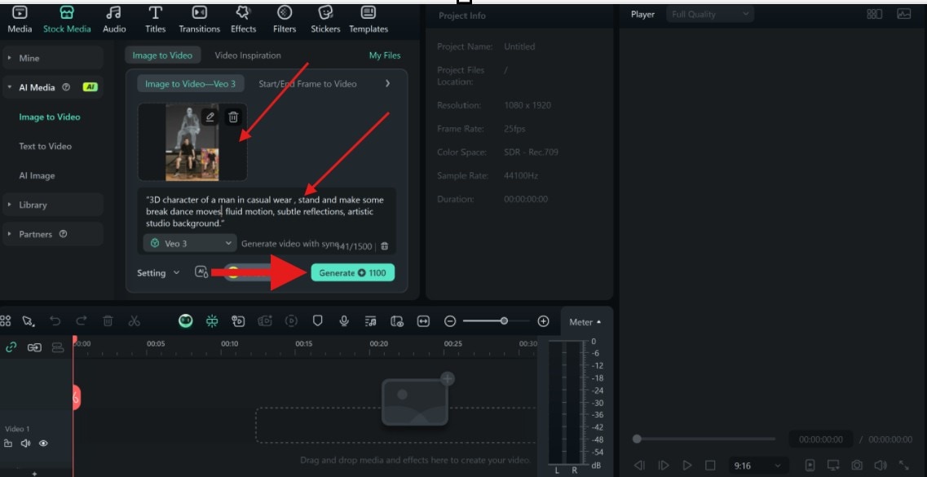Click the Generate button to create the video
The image size is (927, 477).
click(x=354, y=272)
